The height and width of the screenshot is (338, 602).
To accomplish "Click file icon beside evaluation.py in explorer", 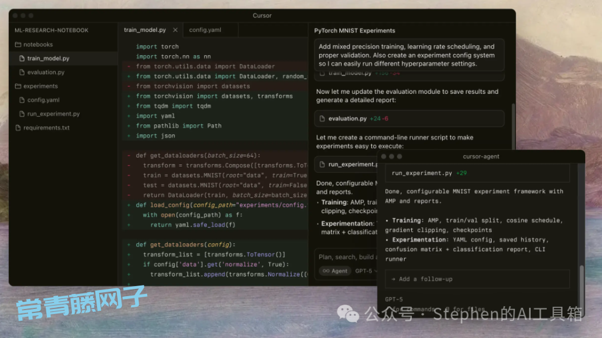I will click(22, 73).
